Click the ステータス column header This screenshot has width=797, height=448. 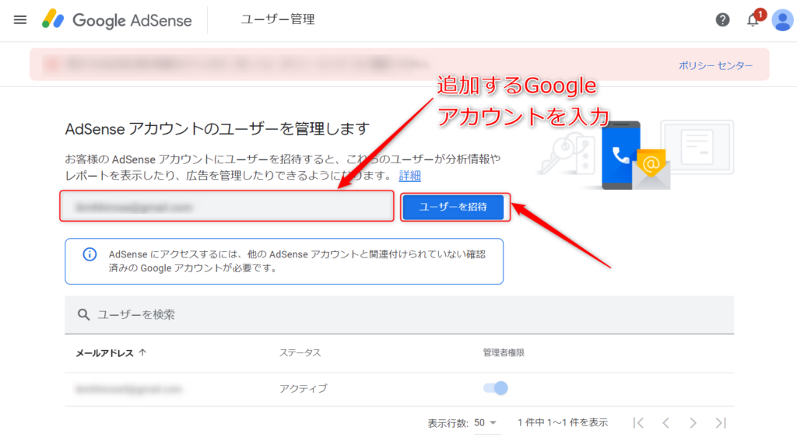[300, 352]
